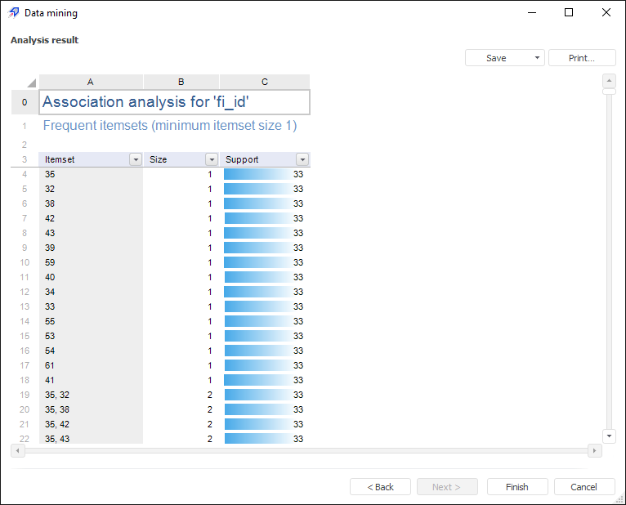Image resolution: width=626 pixels, height=505 pixels.
Task: Click the 'Association analysis for fi_id' title cell
Action: point(174,102)
